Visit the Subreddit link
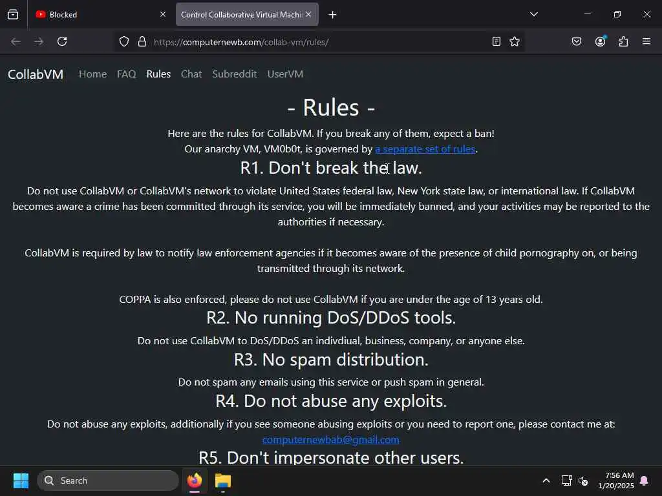The height and width of the screenshot is (496, 662). (x=234, y=74)
